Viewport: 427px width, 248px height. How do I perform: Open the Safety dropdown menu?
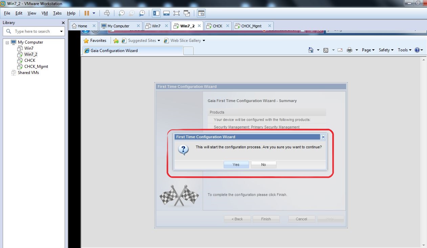[386, 50]
